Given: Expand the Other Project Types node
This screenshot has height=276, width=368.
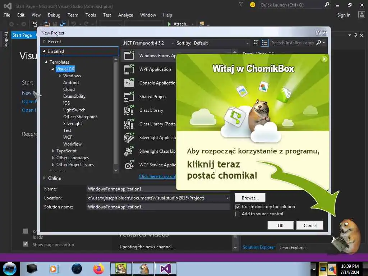Looking at the screenshot, I should 53,165.
